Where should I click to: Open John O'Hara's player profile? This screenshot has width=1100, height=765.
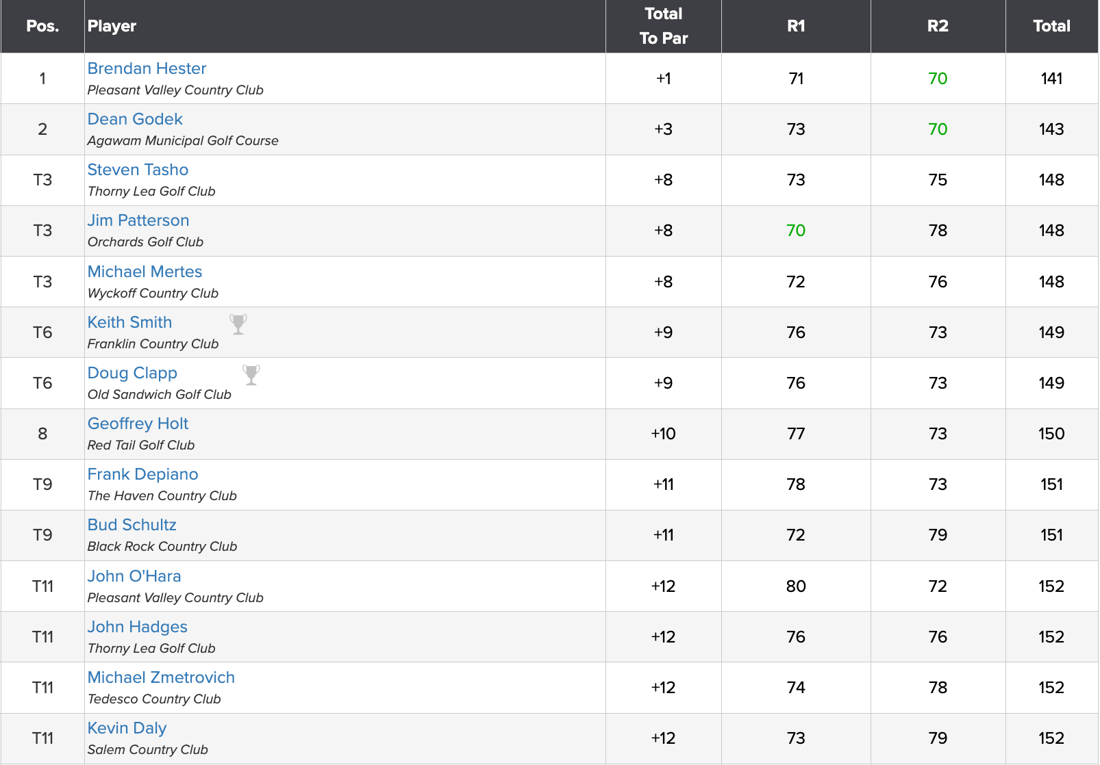tap(134, 576)
